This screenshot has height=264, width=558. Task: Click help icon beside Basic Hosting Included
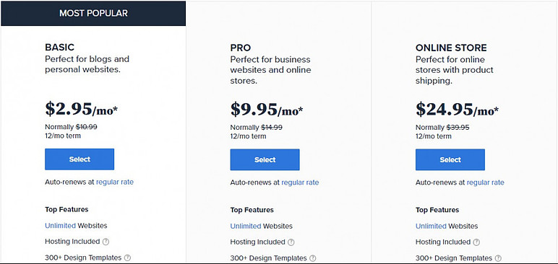pos(106,242)
